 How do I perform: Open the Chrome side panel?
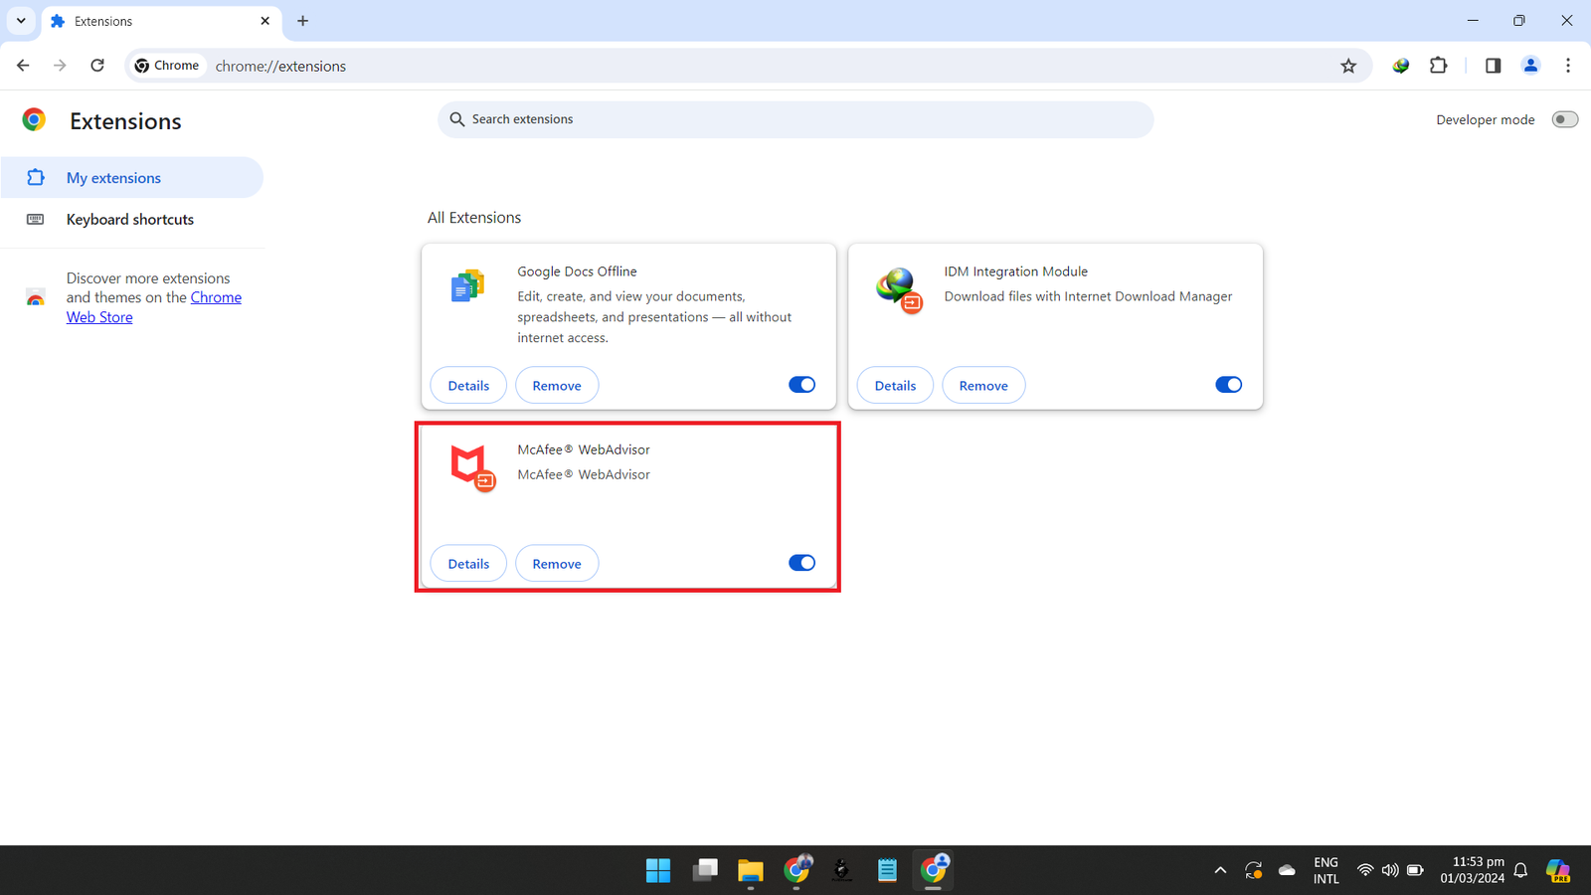[x=1493, y=66]
